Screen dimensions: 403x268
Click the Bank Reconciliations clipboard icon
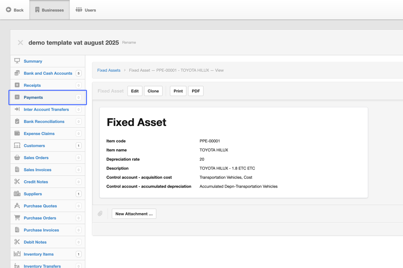click(x=17, y=122)
